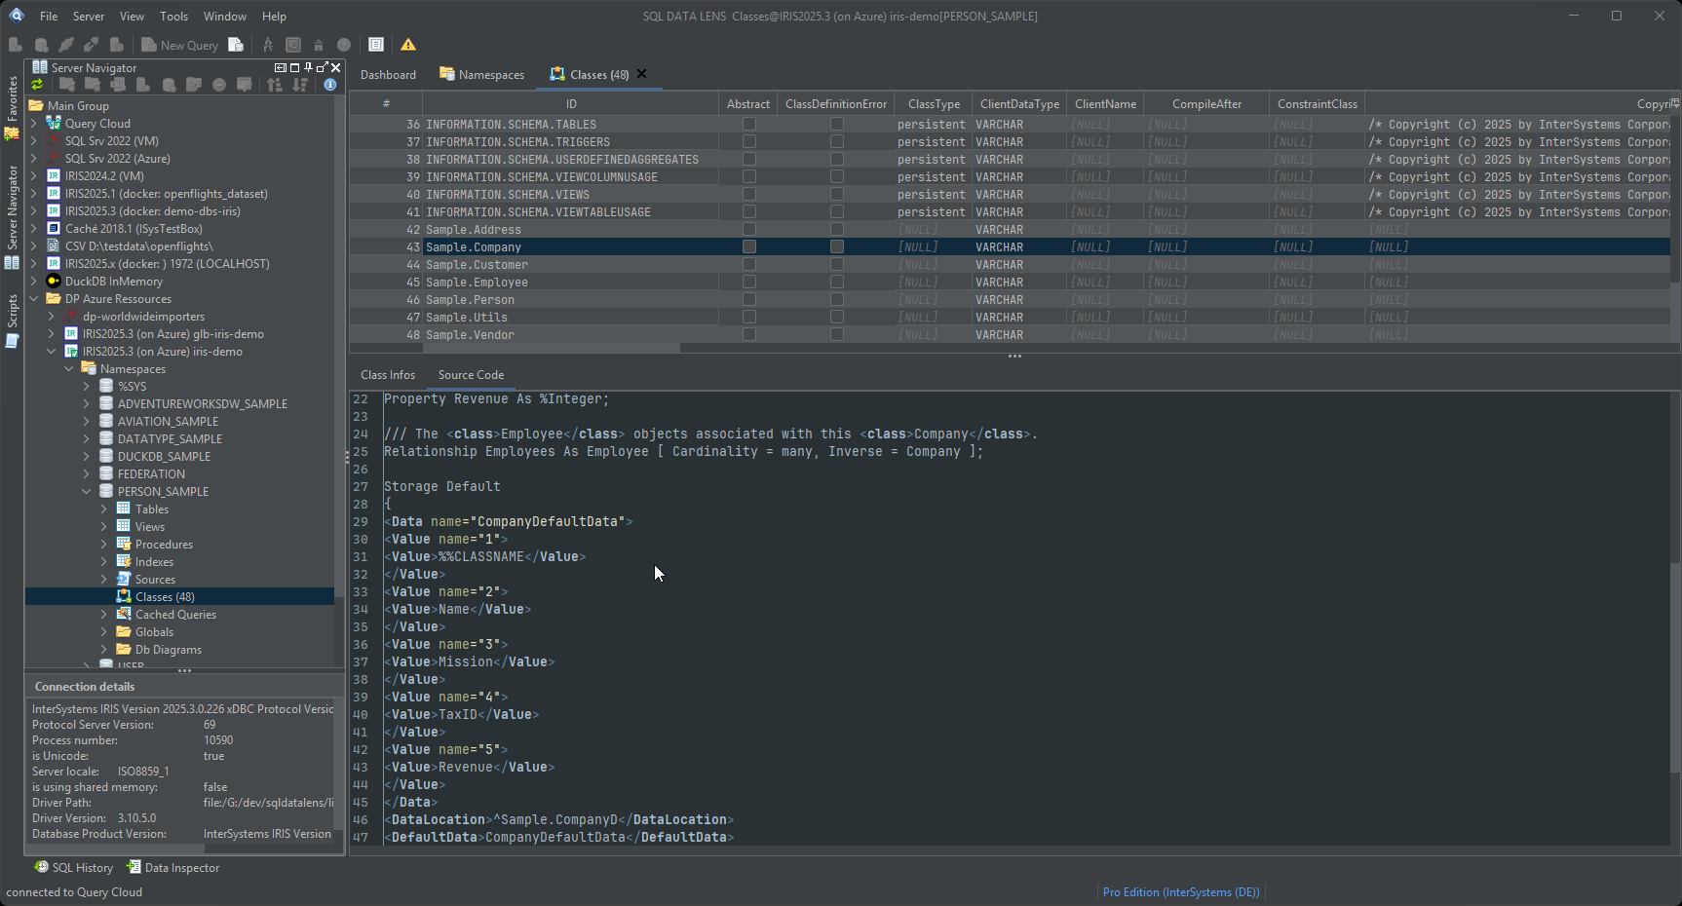1682x906 pixels.
Task: Toggle Abstract checkbox for Sample.Address row
Action: 748,230
